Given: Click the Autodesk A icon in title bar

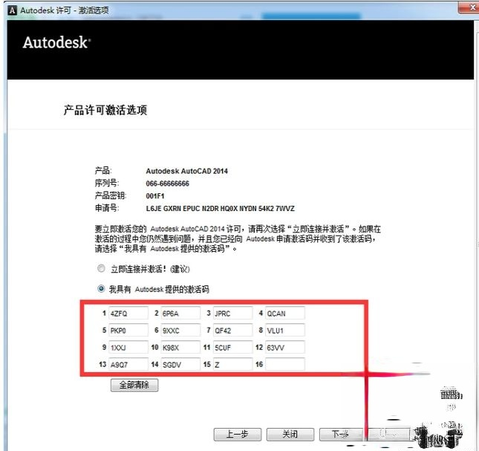Looking at the screenshot, I should [x=13, y=10].
